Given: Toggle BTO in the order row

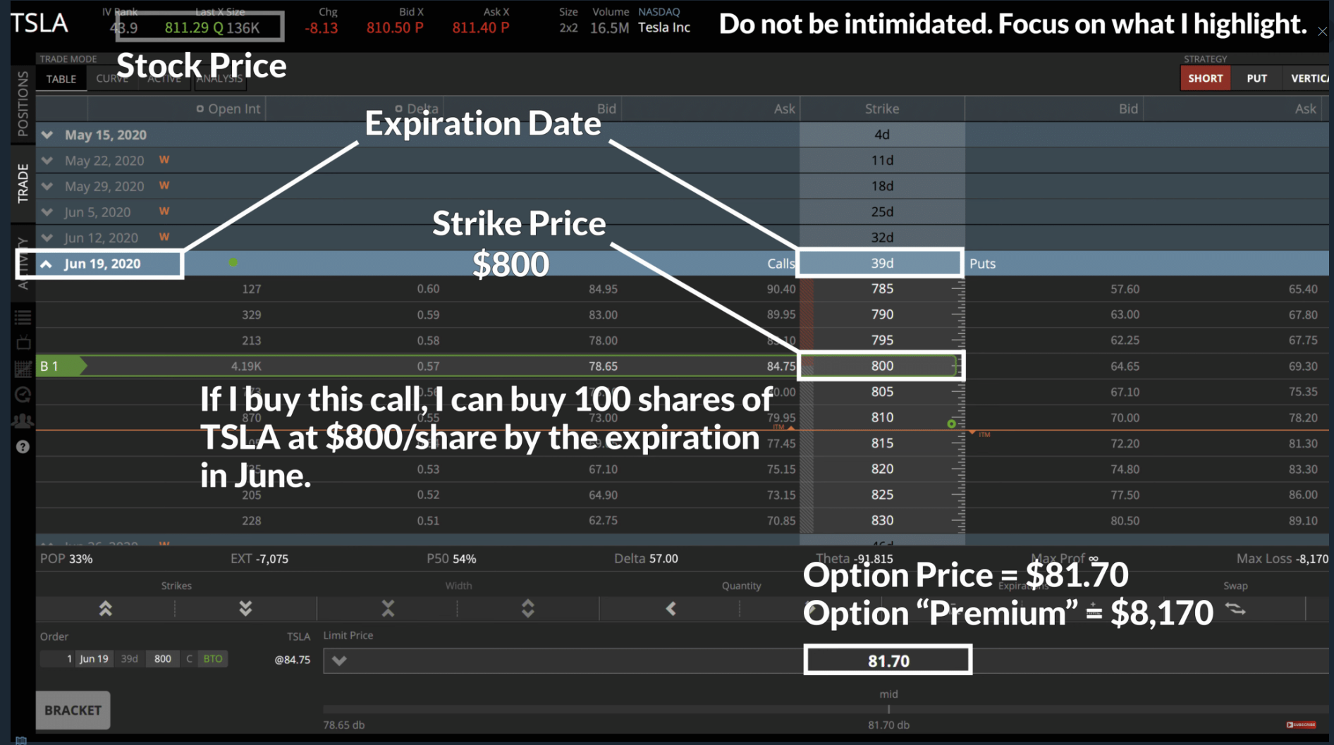Looking at the screenshot, I should pos(212,658).
